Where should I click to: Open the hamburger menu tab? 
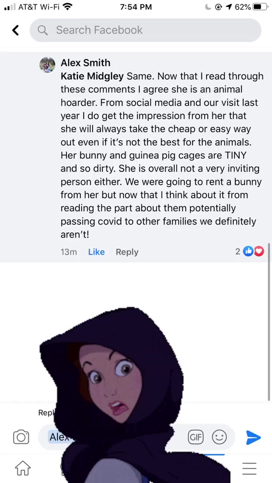point(249,468)
